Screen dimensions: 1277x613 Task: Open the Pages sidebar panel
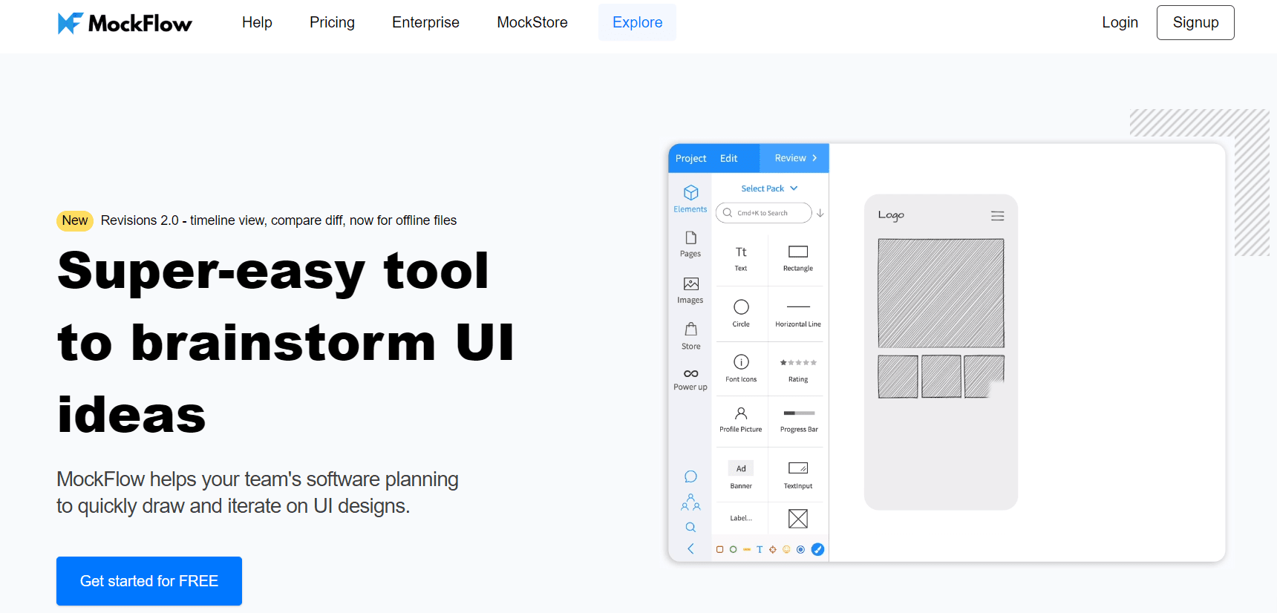(690, 244)
